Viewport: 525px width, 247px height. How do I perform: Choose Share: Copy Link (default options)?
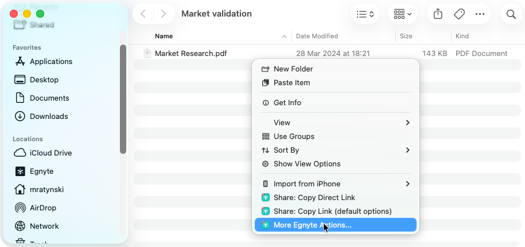[x=336, y=212]
